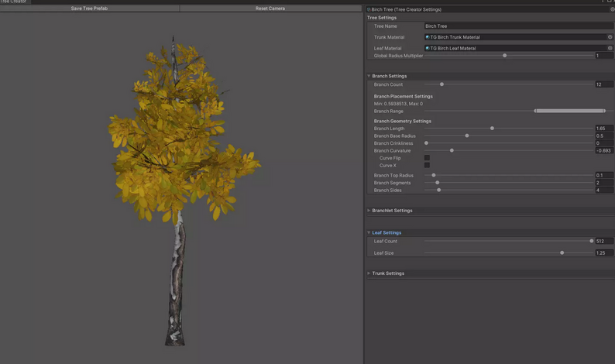
Task: Click the Branch Count value 12
Action: point(604,84)
